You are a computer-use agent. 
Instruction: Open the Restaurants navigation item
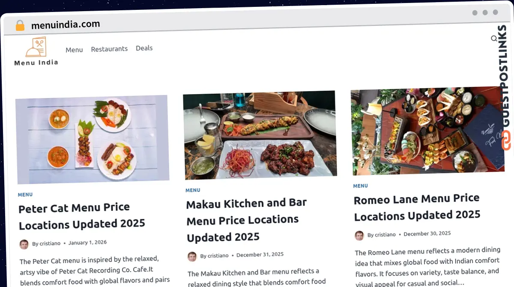pyautogui.click(x=109, y=49)
